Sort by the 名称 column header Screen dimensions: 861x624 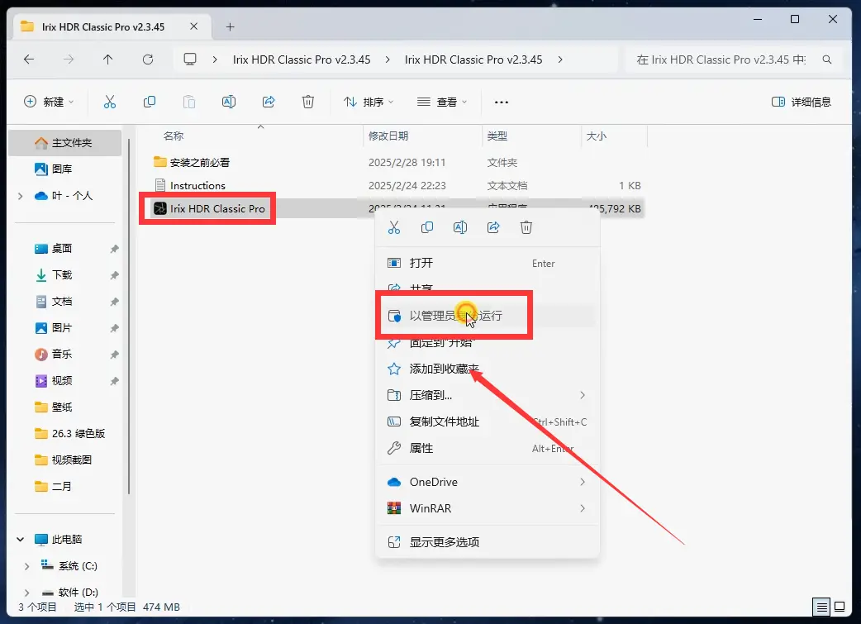(174, 136)
